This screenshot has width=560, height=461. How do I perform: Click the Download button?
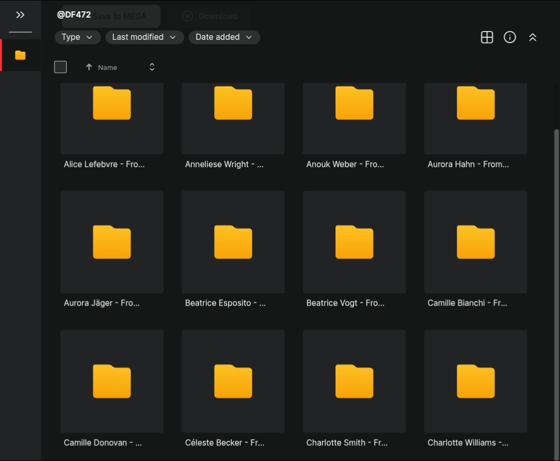point(210,17)
